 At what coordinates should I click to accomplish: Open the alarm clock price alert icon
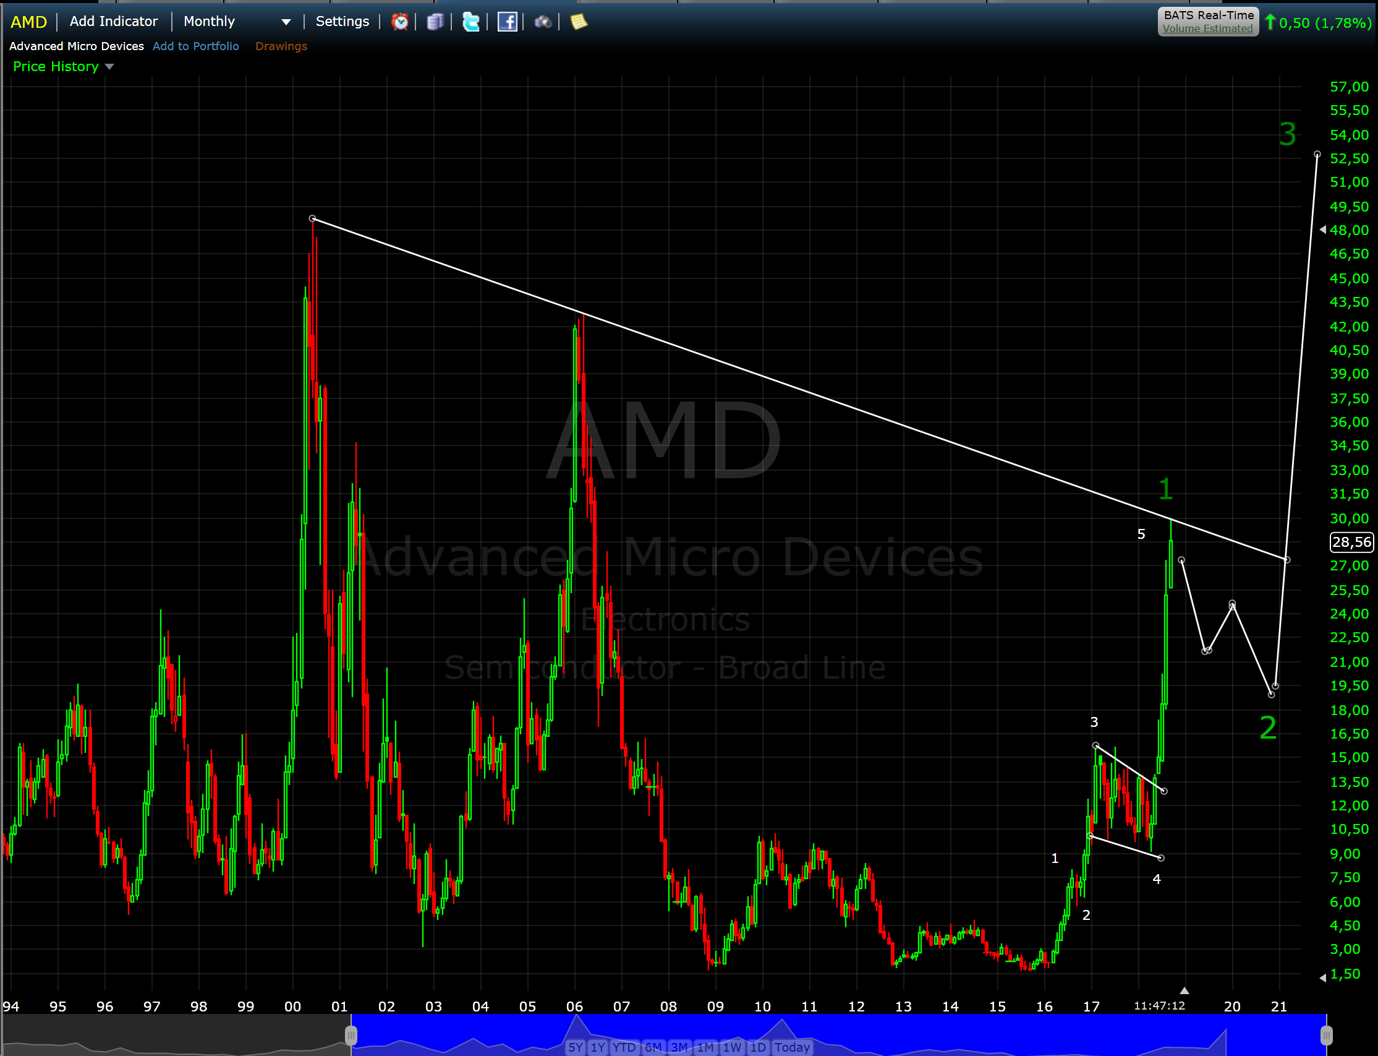tap(399, 22)
